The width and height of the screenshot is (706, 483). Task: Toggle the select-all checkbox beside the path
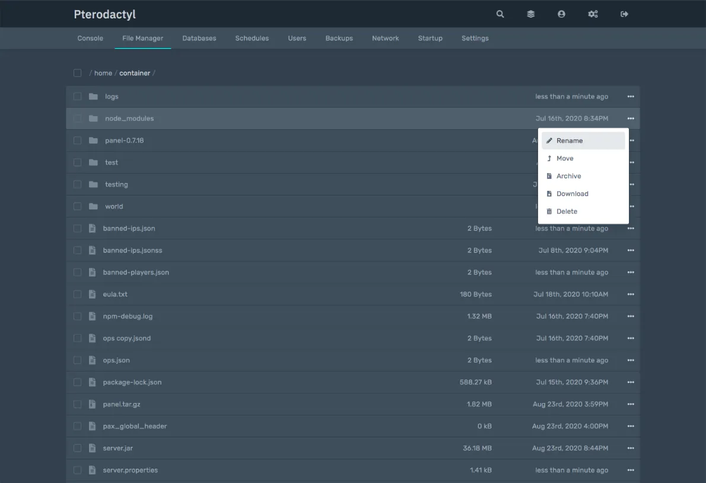pyautogui.click(x=78, y=73)
